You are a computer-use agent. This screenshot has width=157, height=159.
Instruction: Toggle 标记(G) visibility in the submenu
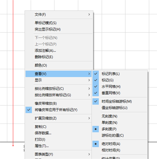point(120,80)
